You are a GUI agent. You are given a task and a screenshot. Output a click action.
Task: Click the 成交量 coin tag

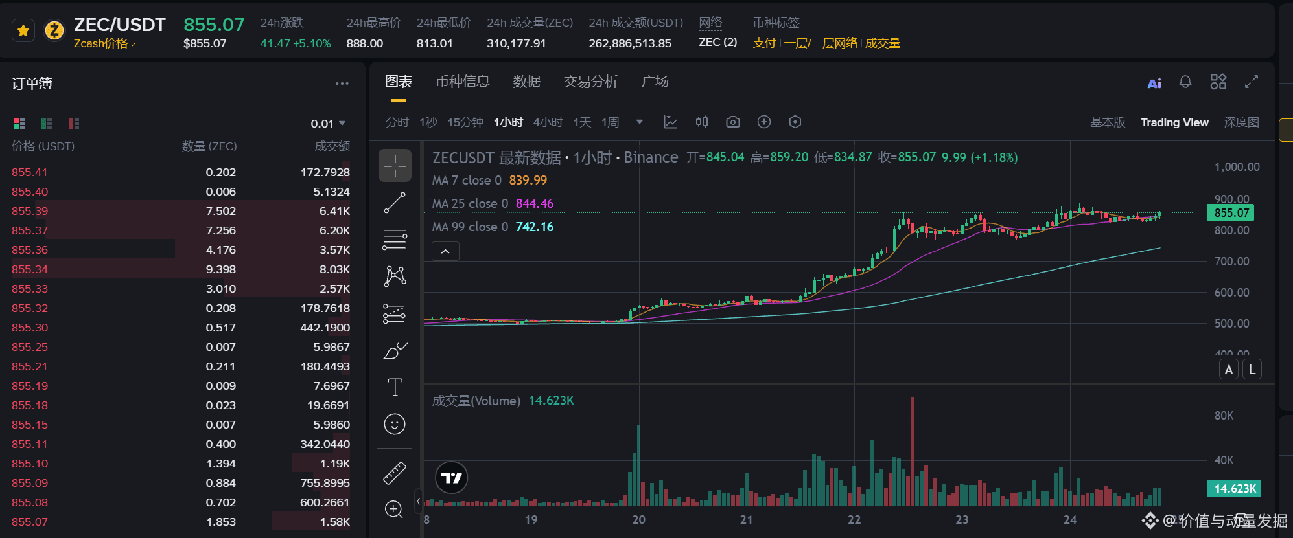point(883,43)
